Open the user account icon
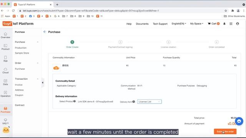This screenshot has width=246, height=138. pyautogui.click(x=238, y=24)
